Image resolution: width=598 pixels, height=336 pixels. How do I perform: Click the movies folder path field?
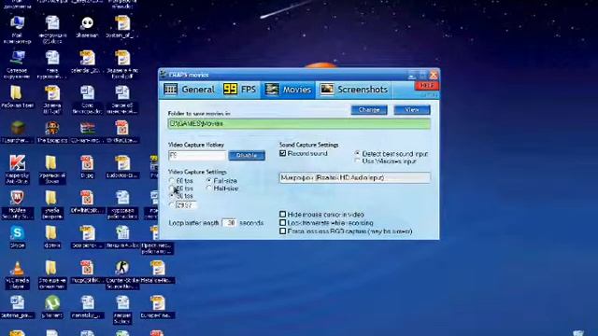(x=299, y=124)
